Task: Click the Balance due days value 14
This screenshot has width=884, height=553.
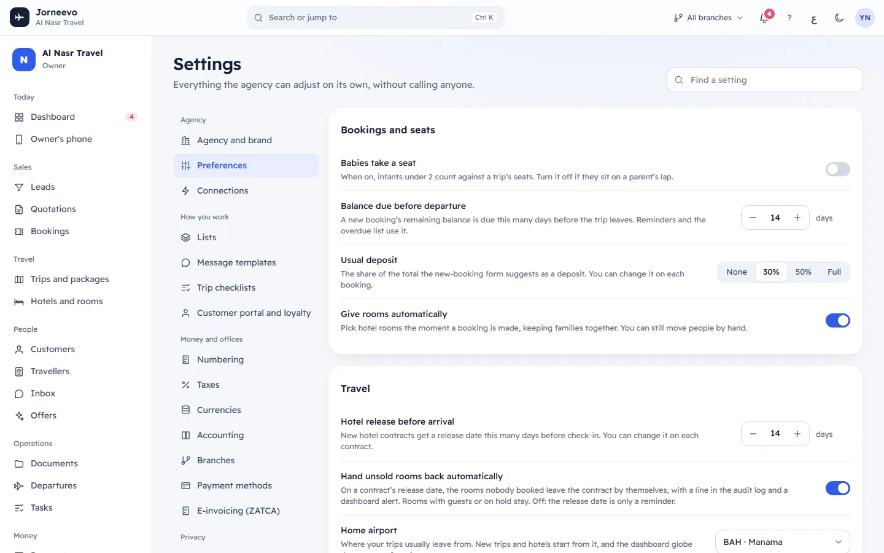Action: pyautogui.click(x=775, y=218)
